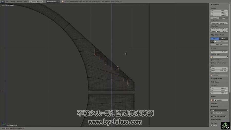Adjust the vertex Mean Bevel Weight slider
Image resolution: width=231 pixels, height=130 pixels.
219,23
